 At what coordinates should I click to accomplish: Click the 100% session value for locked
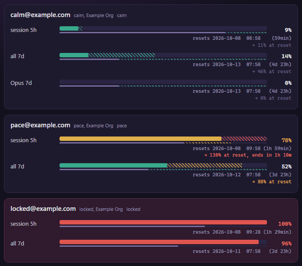285,224
